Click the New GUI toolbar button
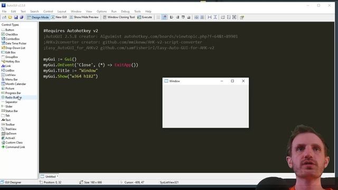 point(59,17)
